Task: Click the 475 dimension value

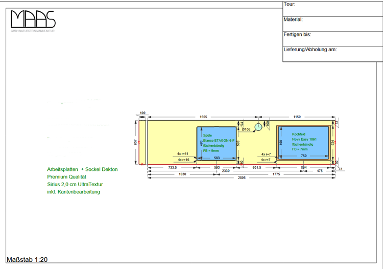Action: [x=320, y=171]
